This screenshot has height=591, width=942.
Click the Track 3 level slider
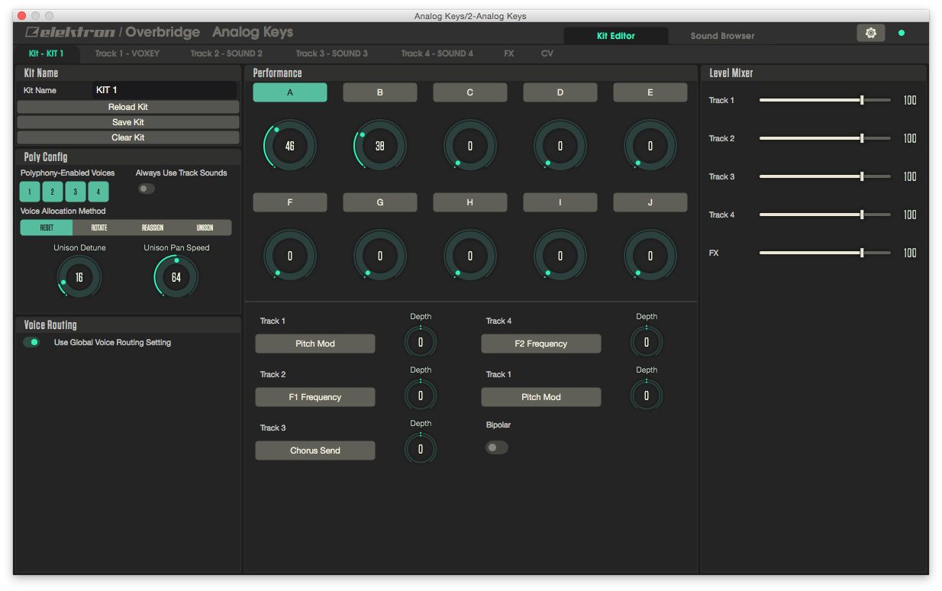pos(825,176)
